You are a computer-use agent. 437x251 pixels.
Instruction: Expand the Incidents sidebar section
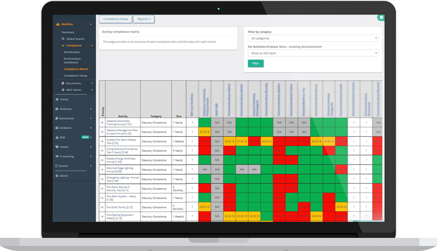[91, 128]
